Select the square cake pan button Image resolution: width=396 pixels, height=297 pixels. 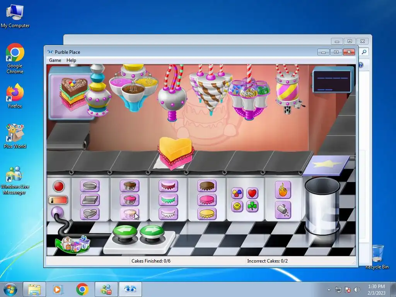click(90, 200)
